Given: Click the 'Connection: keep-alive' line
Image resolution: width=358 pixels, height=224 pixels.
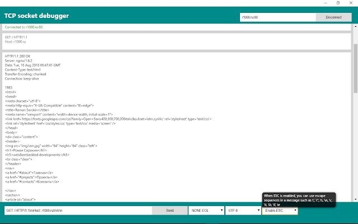Looking at the screenshot, I should [22, 78].
